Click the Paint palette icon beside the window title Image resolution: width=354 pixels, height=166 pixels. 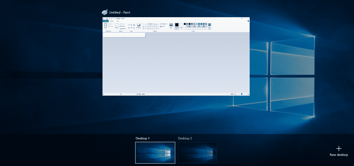point(104,13)
